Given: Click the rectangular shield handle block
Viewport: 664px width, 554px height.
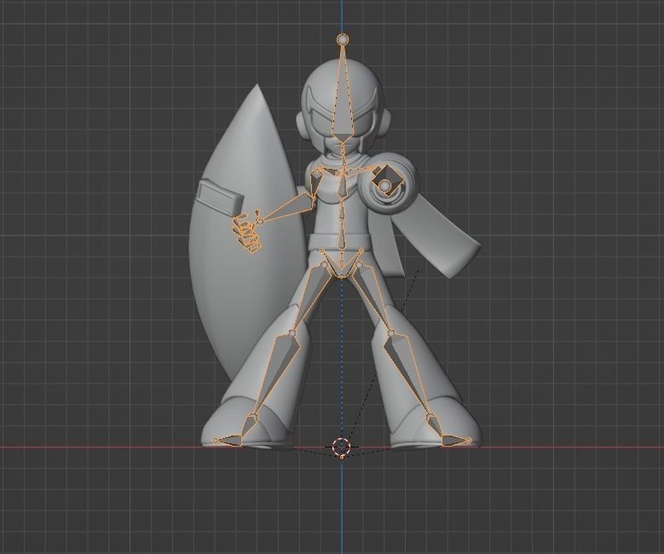Looking at the screenshot, I should tap(220, 196).
